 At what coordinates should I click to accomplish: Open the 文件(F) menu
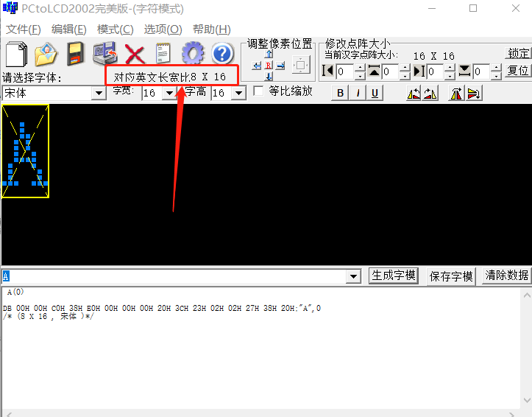pyautogui.click(x=24, y=29)
